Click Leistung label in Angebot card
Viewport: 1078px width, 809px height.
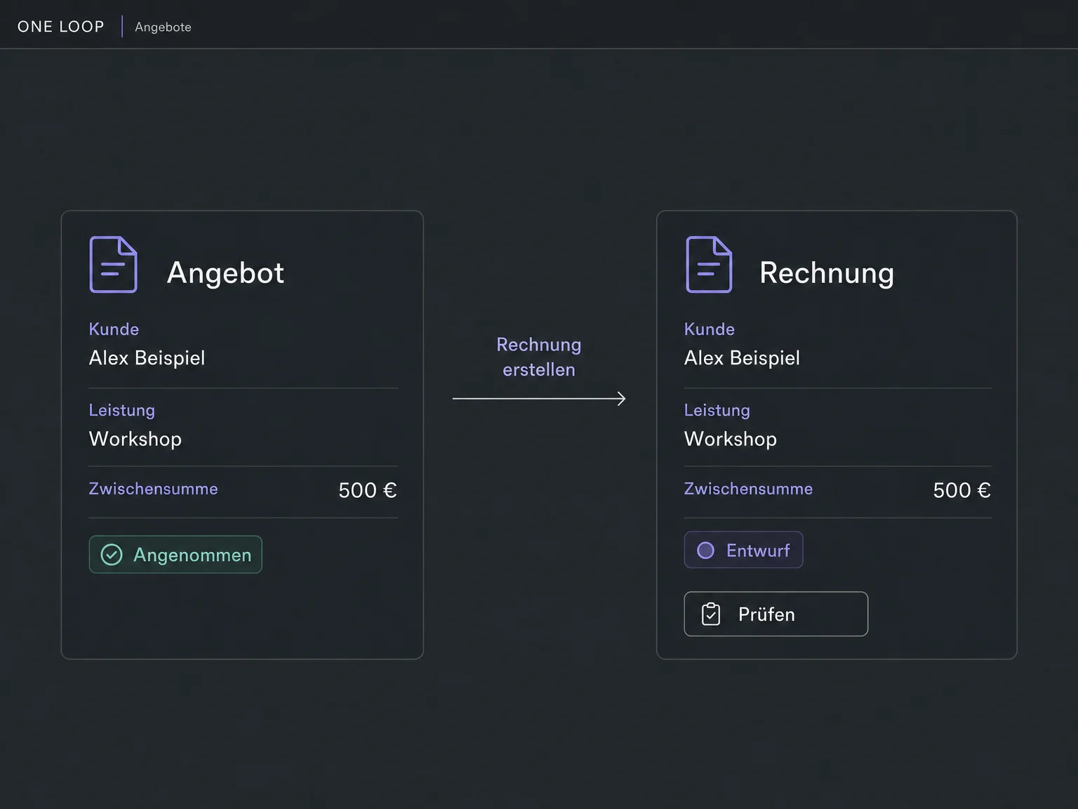point(122,411)
